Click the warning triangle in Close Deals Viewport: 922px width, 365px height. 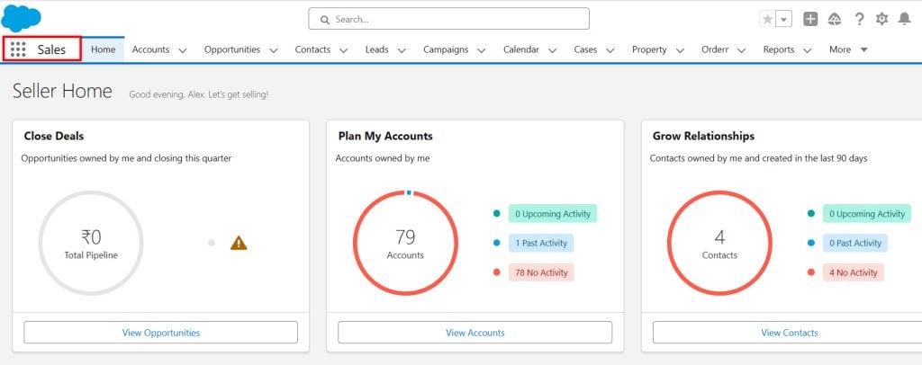click(239, 243)
